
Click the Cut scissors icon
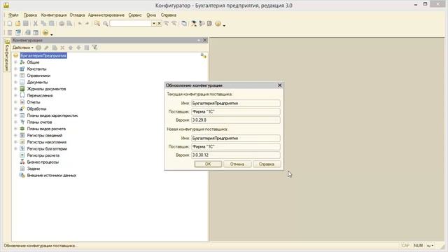click(x=36, y=23)
